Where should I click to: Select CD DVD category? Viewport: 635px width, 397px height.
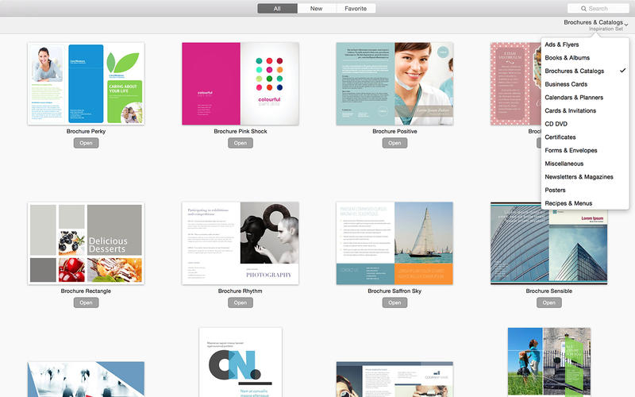[585, 124]
